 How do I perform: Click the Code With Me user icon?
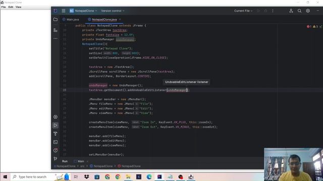tap(291, 11)
